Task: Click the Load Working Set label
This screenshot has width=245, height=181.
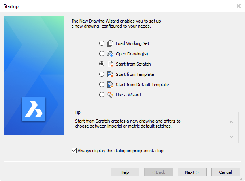Action: [x=132, y=43]
